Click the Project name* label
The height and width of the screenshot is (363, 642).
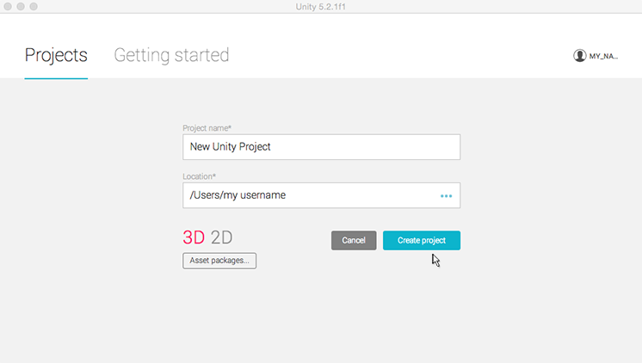point(207,128)
